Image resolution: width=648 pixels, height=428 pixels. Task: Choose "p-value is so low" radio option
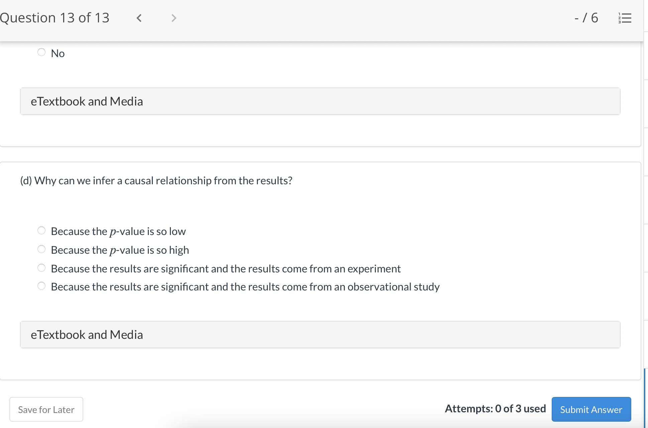click(41, 231)
